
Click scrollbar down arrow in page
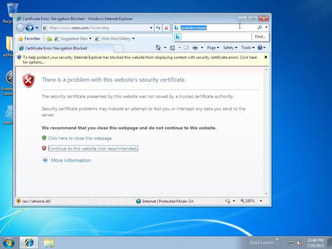(x=267, y=194)
